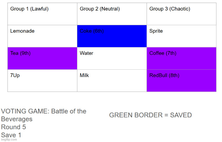Click the Group 3 (Chaotic) header cell
222x142 pixels.
tap(182, 14)
